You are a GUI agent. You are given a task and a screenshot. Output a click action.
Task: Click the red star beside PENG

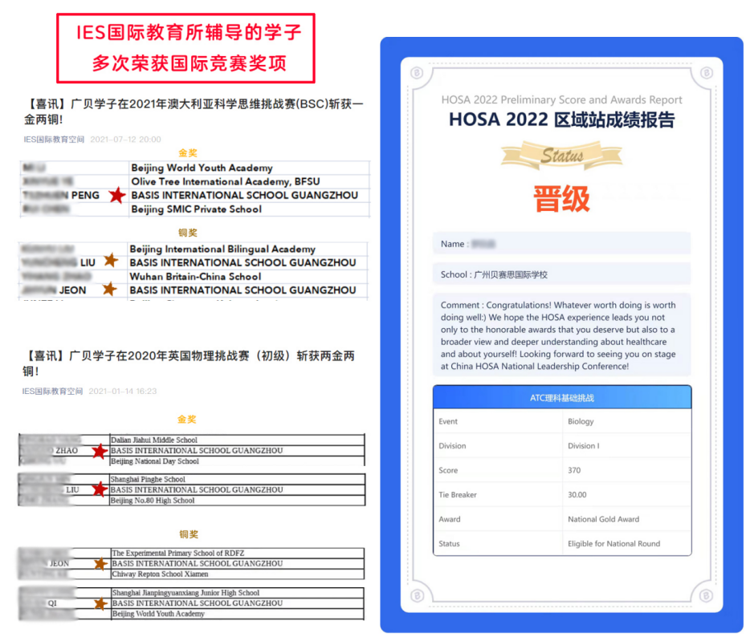[117, 195]
